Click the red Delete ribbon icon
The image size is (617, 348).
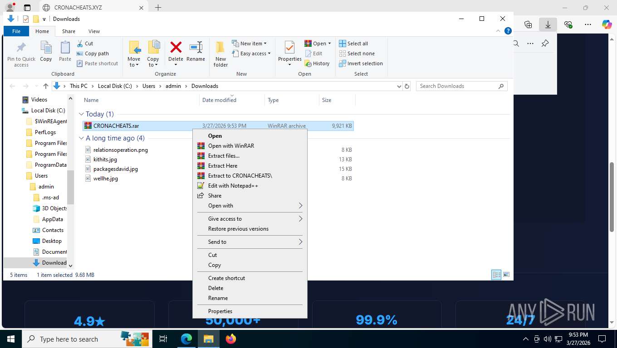[176, 47]
